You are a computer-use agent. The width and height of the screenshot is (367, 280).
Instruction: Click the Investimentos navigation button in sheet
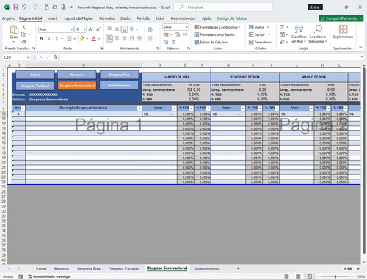click(x=119, y=86)
